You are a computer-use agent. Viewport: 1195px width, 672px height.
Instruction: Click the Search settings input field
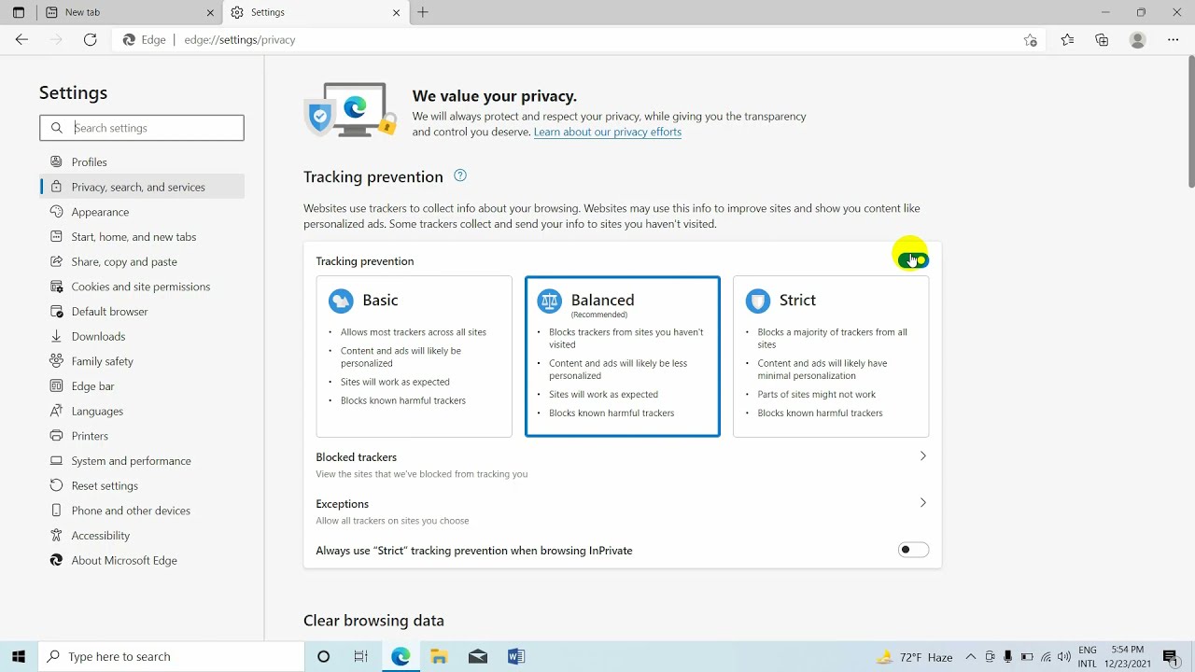[x=142, y=128]
